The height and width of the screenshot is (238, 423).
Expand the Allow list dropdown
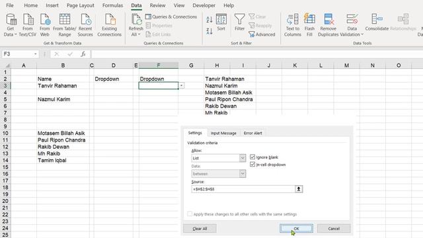[243, 158]
